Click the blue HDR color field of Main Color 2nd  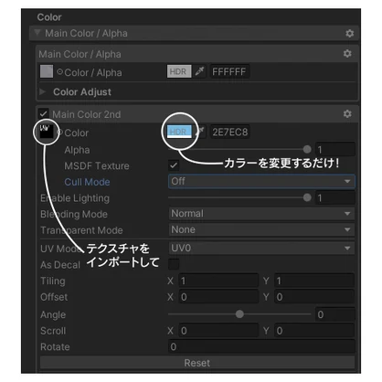[179, 132]
